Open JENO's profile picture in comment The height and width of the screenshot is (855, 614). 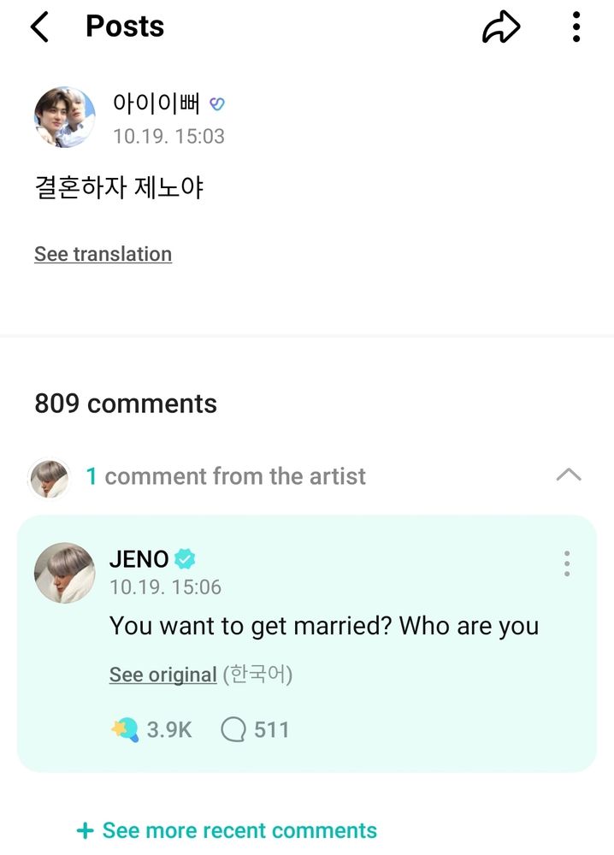click(65, 573)
